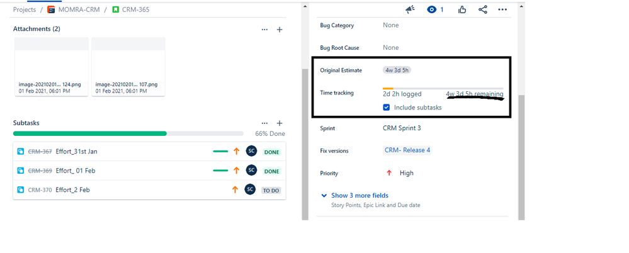
Task: Open the issue actions ellipsis menu
Action: (502, 9)
